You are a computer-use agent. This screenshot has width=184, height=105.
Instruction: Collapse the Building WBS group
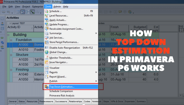(8, 35)
